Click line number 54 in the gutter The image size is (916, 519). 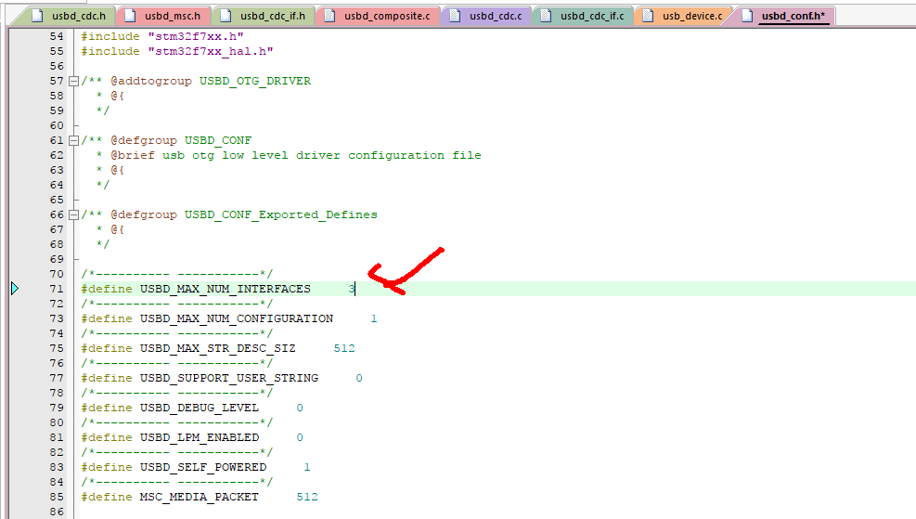(56, 36)
